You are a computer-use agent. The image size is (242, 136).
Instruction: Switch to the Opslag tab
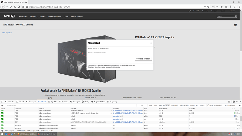pyautogui.click(x=86, y=102)
